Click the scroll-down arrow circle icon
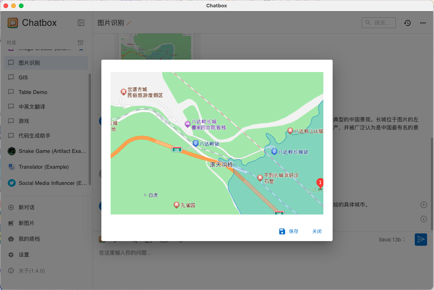This screenshot has height=290, width=434. point(424,219)
